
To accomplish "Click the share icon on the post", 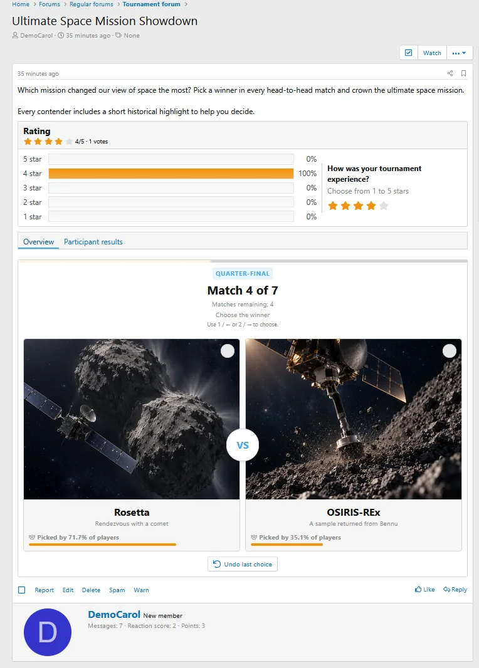I will [450, 73].
